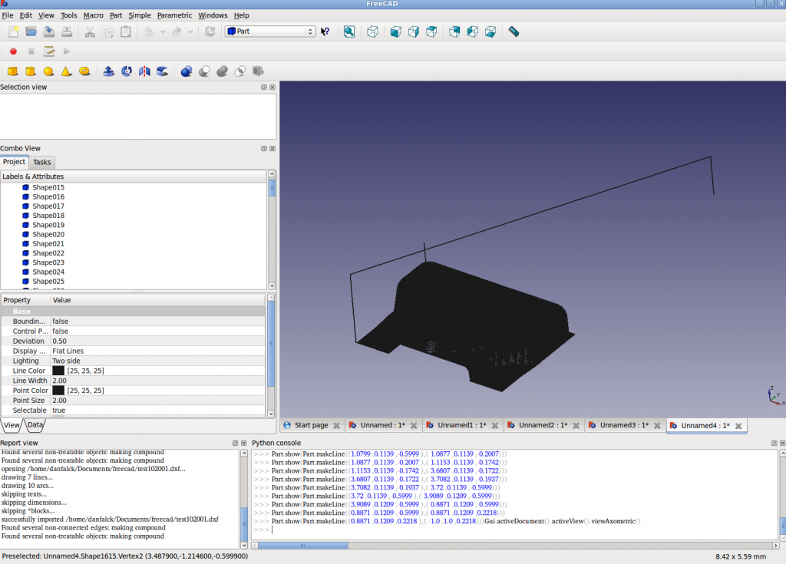Screen dimensions: 786x564
Task: Click the Extrude tool icon
Action: (108, 71)
